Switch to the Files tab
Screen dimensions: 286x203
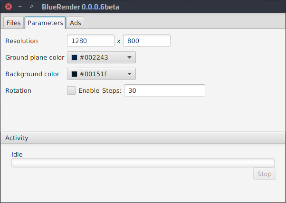point(13,23)
